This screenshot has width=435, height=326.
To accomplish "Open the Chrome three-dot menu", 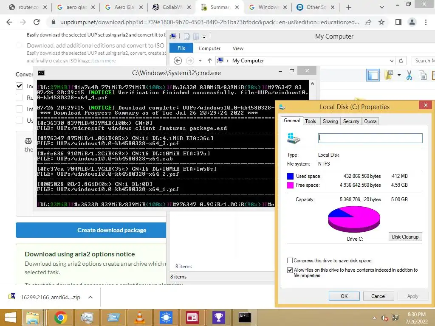I will [426, 22].
